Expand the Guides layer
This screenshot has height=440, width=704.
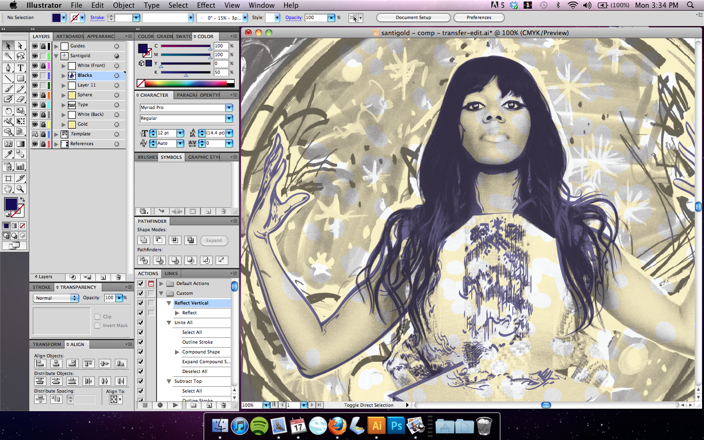pyautogui.click(x=56, y=46)
